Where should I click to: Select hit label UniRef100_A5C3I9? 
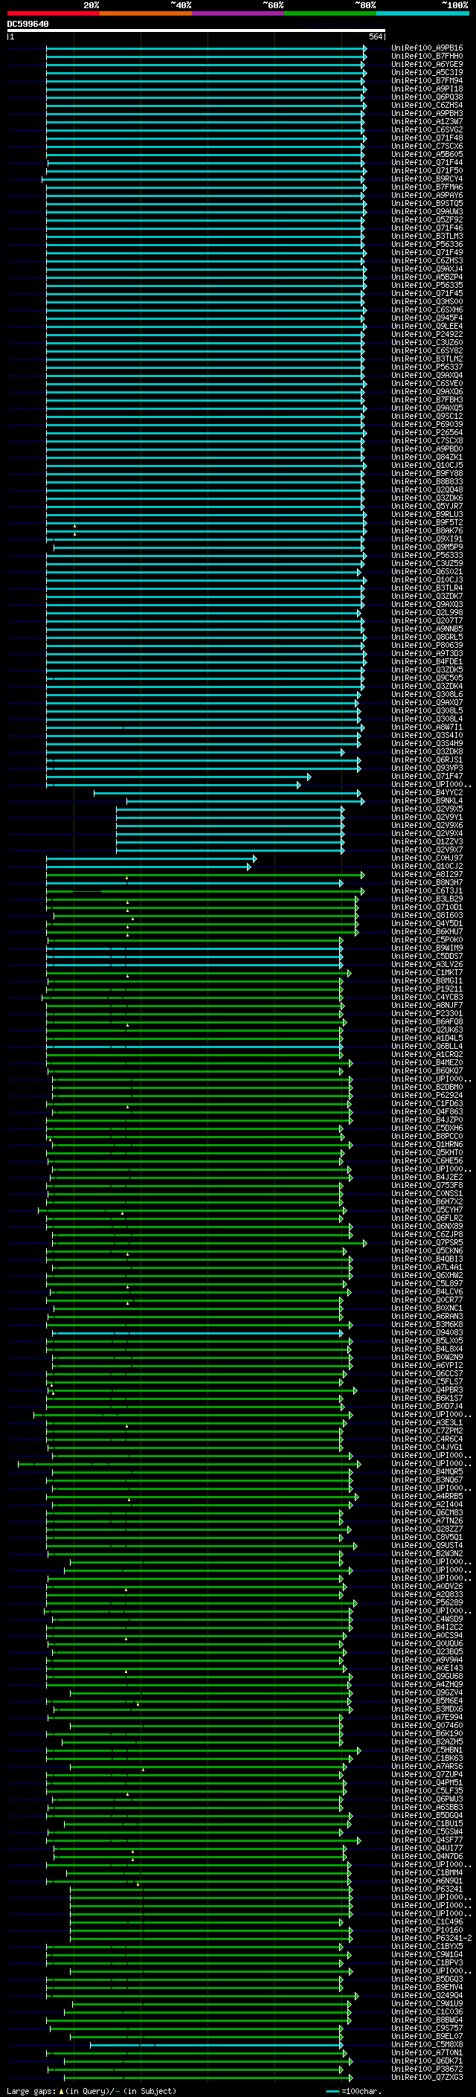pyautogui.click(x=427, y=72)
